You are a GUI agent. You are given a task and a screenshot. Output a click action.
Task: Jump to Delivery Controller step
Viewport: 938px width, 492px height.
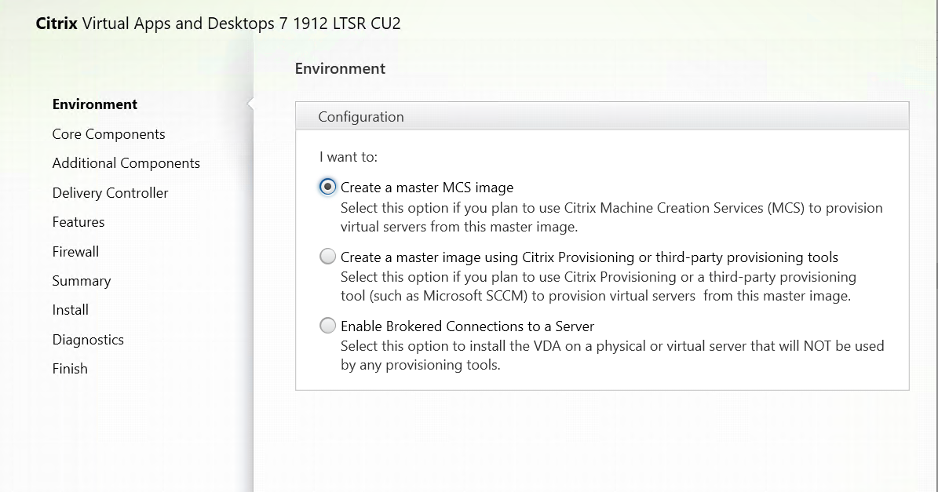click(x=110, y=193)
